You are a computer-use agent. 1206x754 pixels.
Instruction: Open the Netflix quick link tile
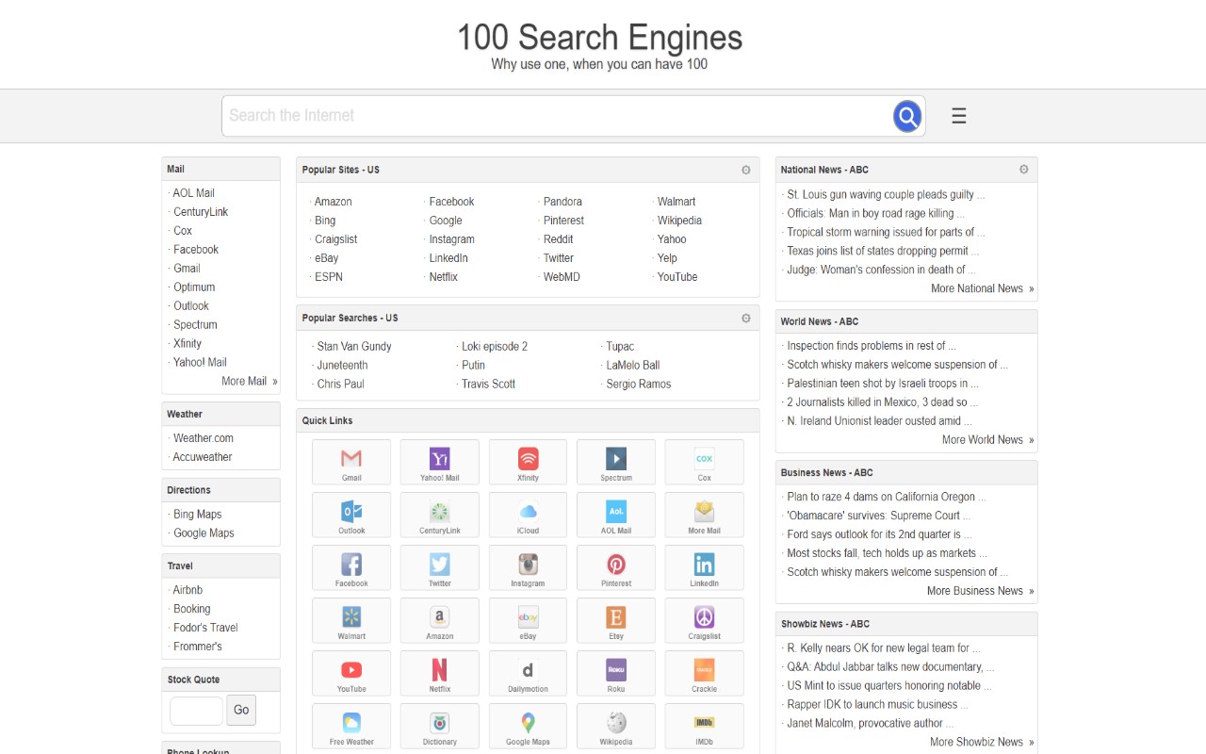(x=440, y=673)
